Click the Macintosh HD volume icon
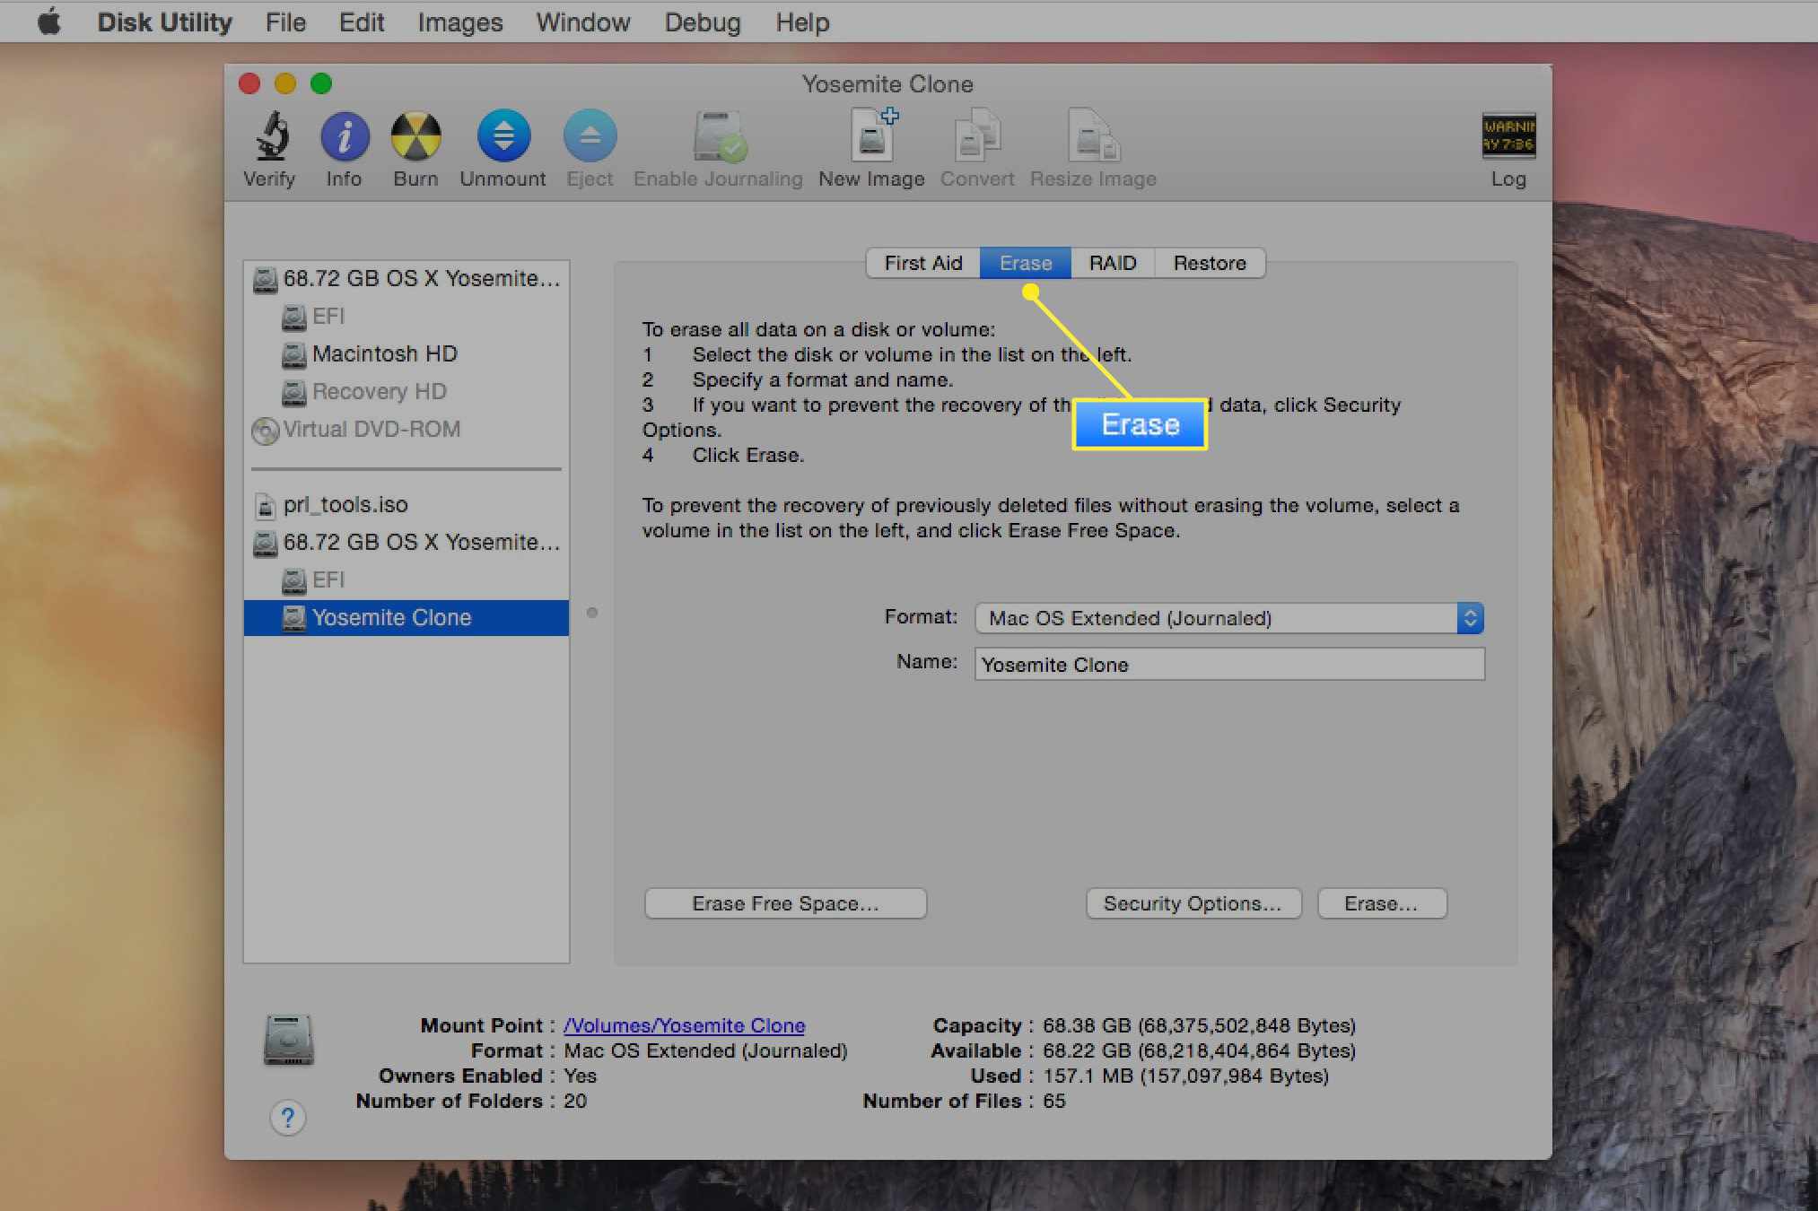1818x1211 pixels. point(293,355)
